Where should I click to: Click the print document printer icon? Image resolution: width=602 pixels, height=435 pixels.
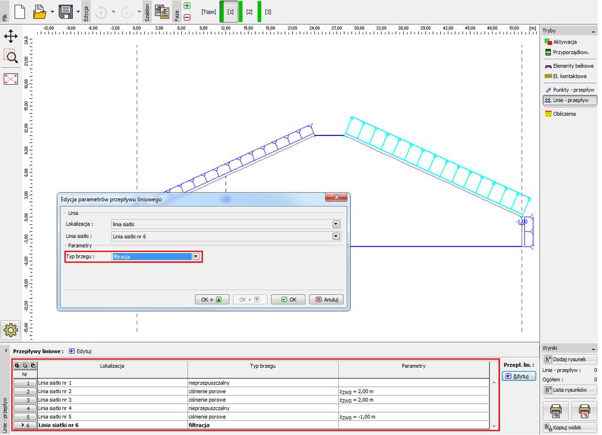pos(556,411)
